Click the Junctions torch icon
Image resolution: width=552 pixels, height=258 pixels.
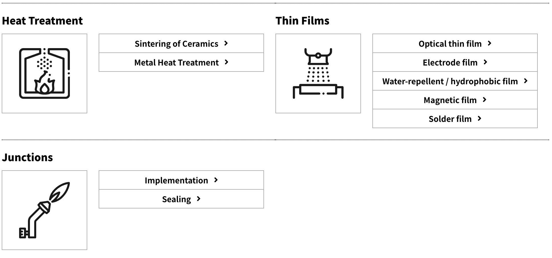44,210
